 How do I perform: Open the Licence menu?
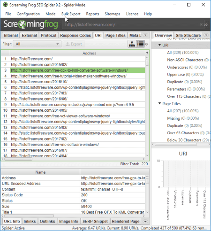(x=132, y=14)
